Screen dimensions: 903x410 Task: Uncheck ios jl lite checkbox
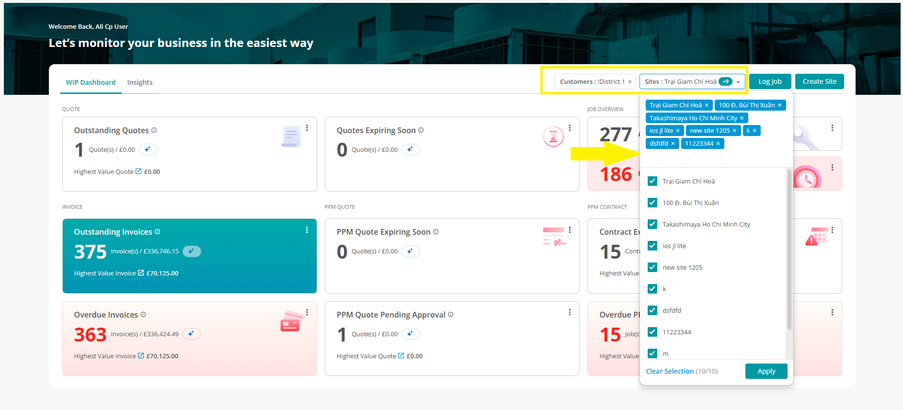point(652,246)
